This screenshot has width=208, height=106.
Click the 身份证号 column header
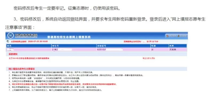[123, 46]
